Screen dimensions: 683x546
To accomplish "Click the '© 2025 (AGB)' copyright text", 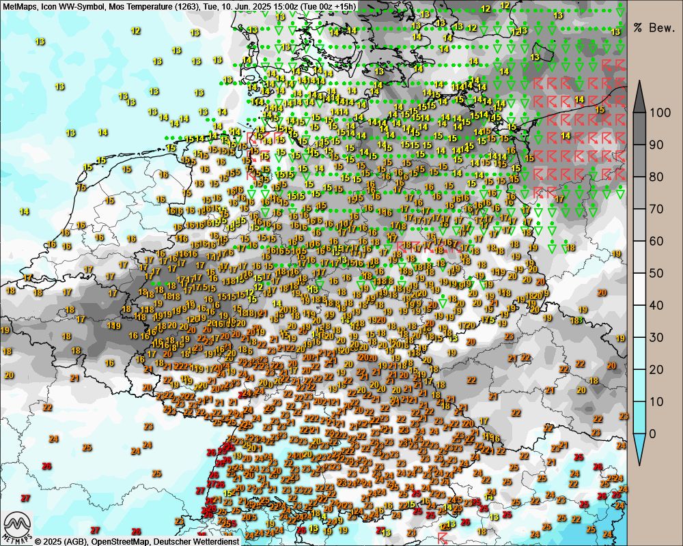I will pos(60,541).
